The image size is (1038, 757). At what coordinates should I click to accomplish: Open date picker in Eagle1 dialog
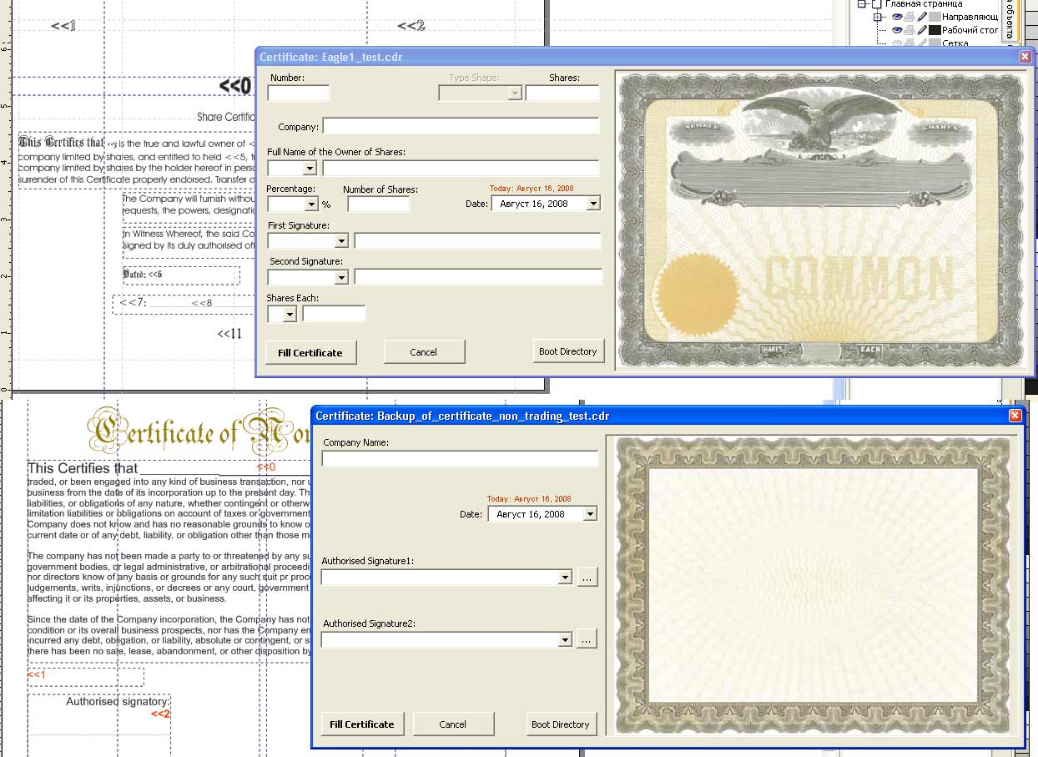[593, 204]
